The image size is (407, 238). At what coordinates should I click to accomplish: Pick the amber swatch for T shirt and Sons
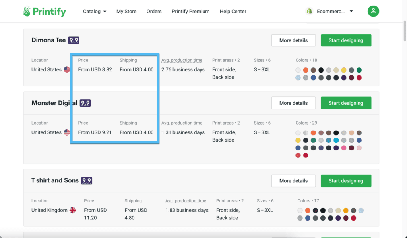[346, 211]
